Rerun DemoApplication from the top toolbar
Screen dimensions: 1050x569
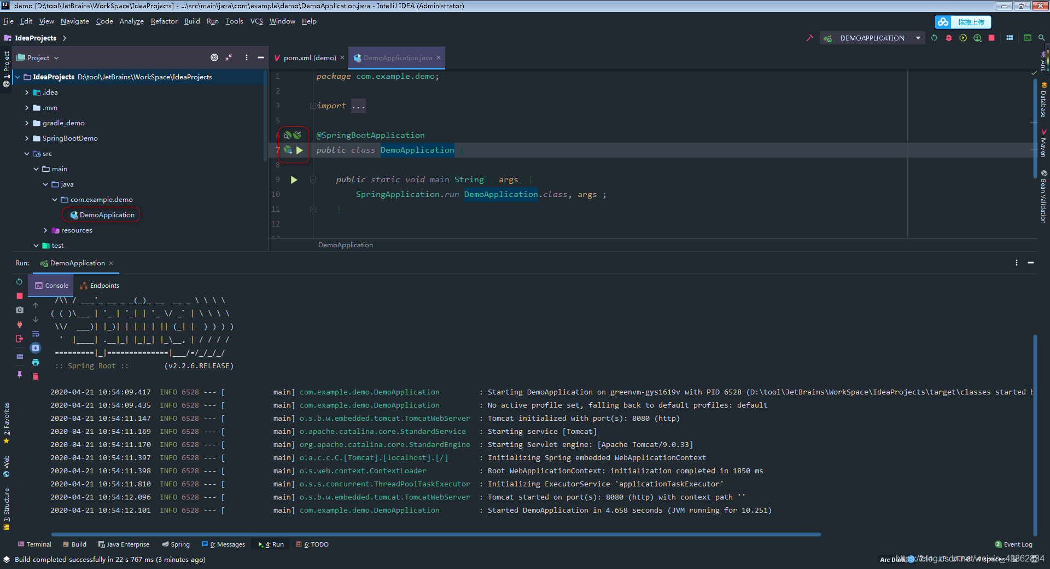[x=934, y=38]
